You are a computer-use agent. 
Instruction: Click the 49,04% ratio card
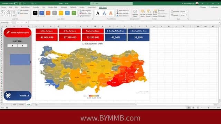point(116,38)
